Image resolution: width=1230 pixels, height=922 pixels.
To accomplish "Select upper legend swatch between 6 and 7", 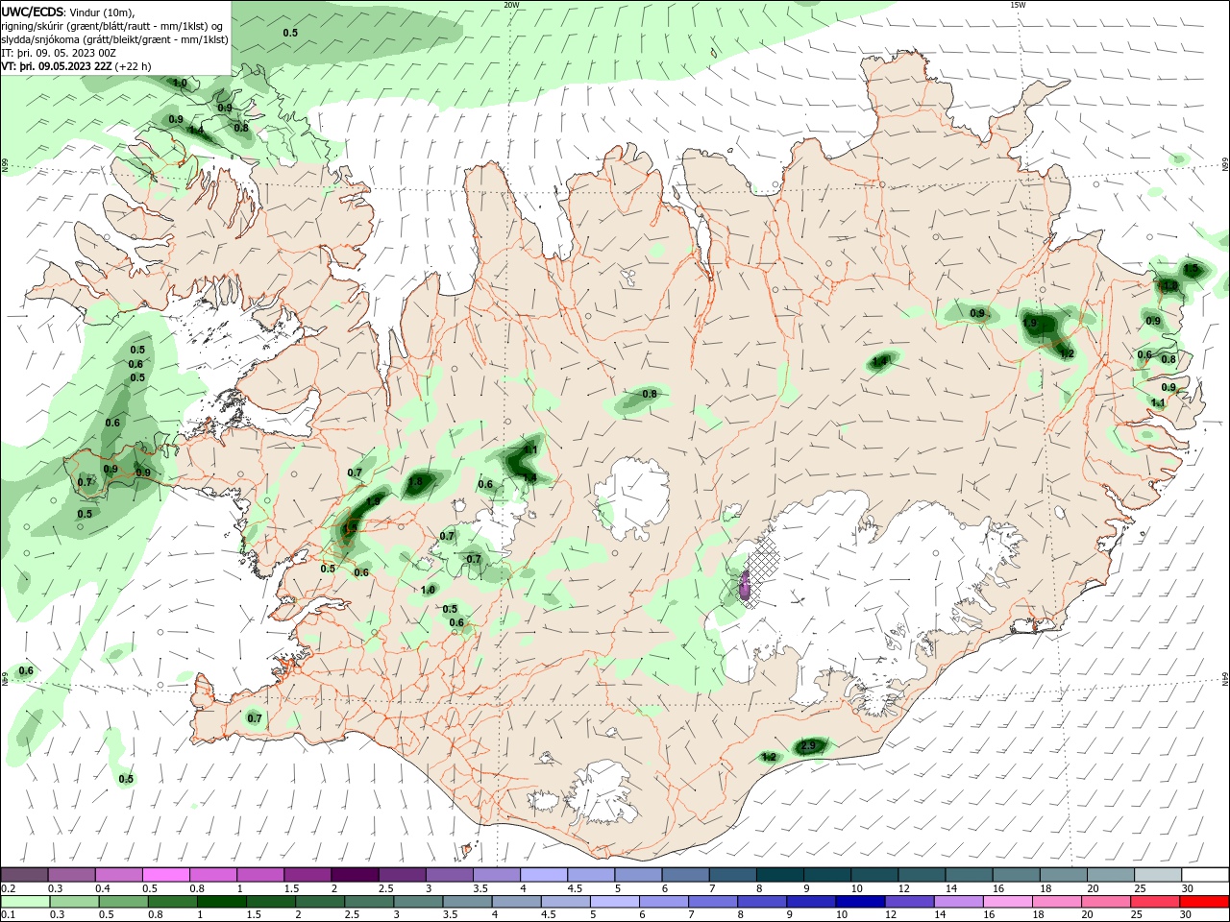I will (x=684, y=874).
